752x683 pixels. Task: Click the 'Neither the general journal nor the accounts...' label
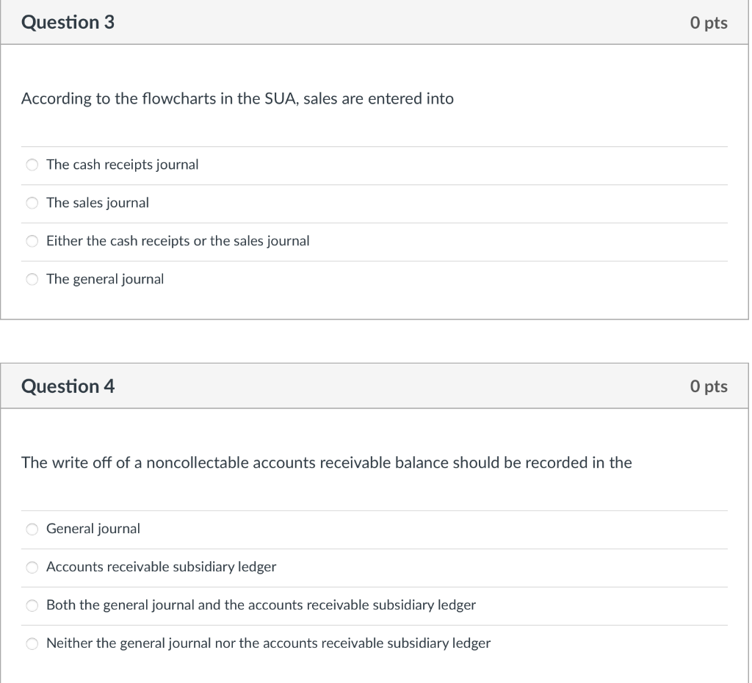point(269,643)
